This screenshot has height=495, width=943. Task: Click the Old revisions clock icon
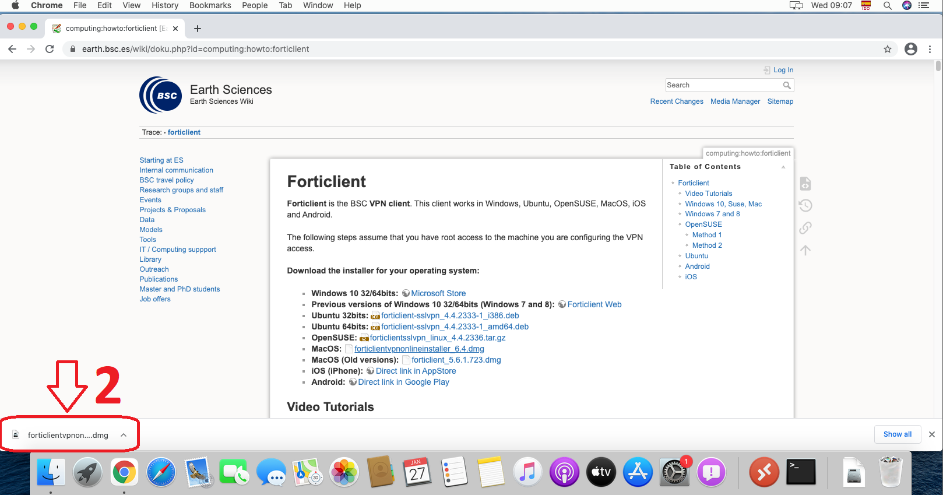tap(805, 205)
